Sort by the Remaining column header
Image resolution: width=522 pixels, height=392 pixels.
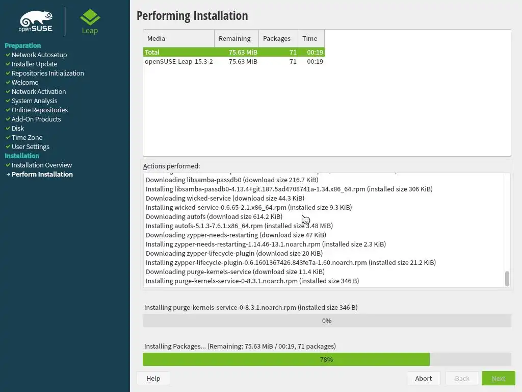pyautogui.click(x=237, y=38)
